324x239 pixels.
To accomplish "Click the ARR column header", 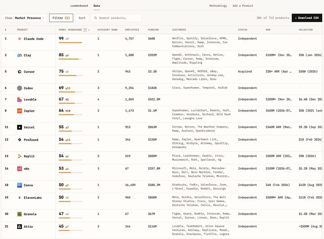I will (x=268, y=30).
